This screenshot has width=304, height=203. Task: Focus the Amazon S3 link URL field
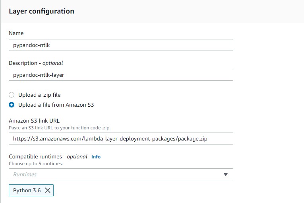click(121, 139)
